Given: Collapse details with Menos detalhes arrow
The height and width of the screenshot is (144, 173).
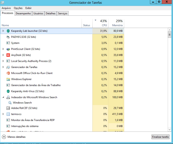Looking at the screenshot, I should tap(4, 137).
